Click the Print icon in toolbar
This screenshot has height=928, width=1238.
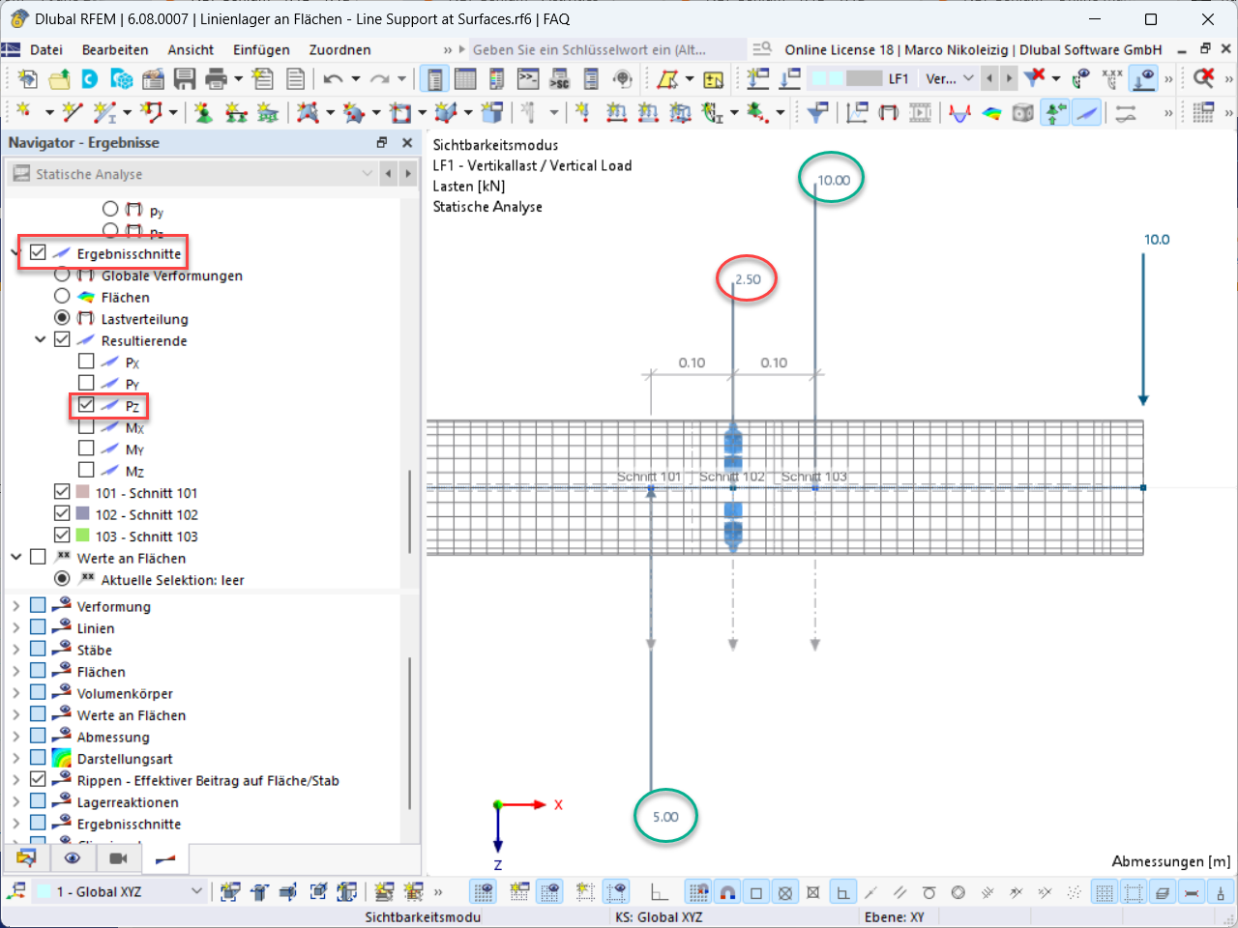[216, 78]
